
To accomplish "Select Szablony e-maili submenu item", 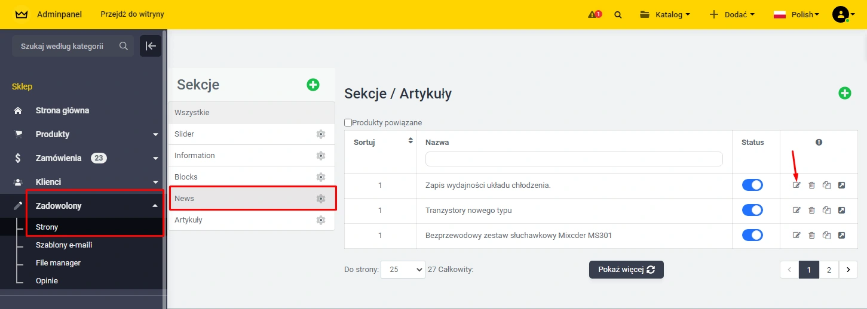I will click(x=64, y=245).
